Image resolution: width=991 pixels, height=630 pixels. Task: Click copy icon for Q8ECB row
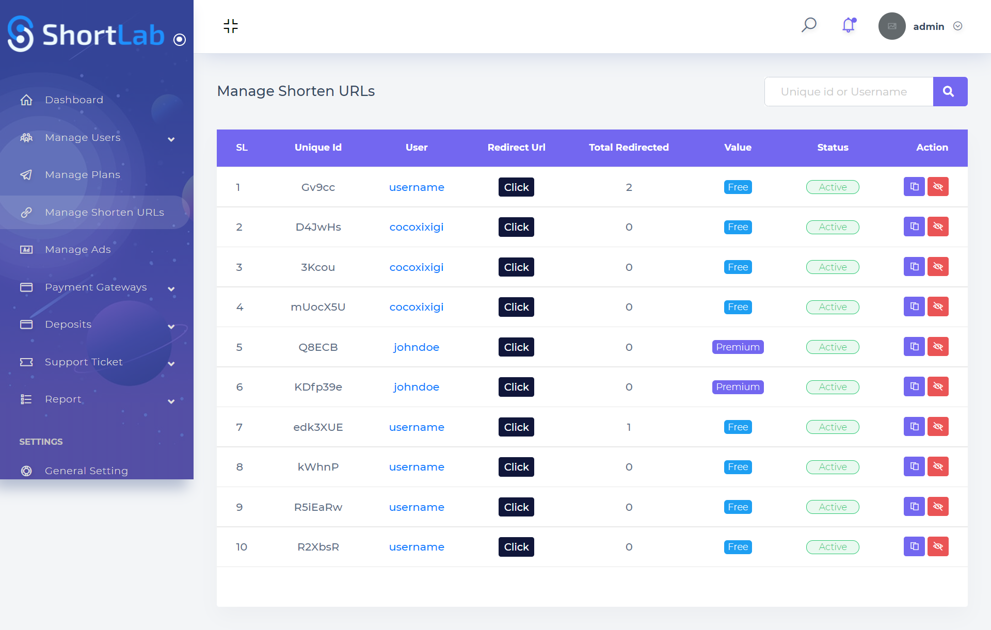914,347
